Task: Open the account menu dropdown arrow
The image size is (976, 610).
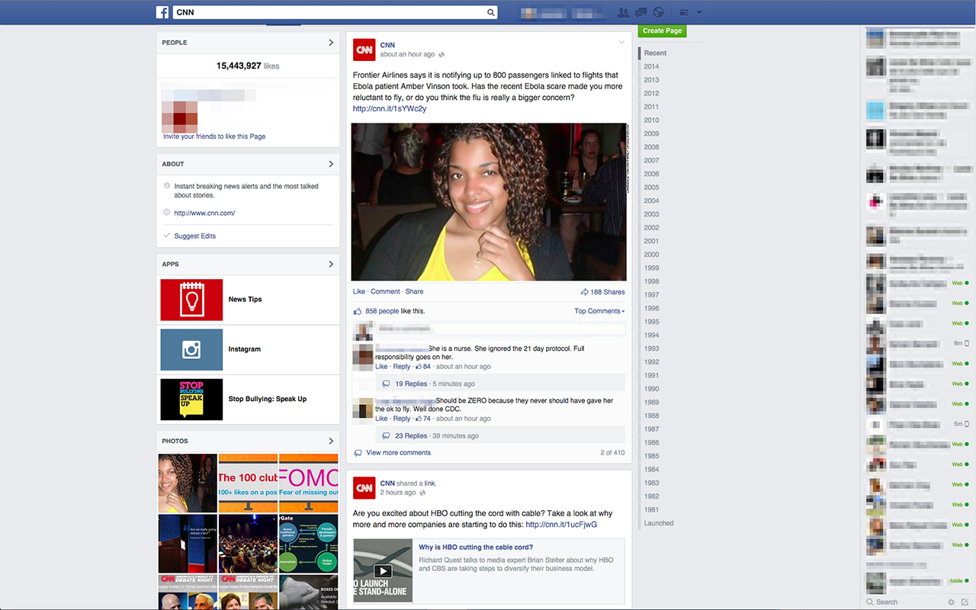Action: click(x=699, y=12)
